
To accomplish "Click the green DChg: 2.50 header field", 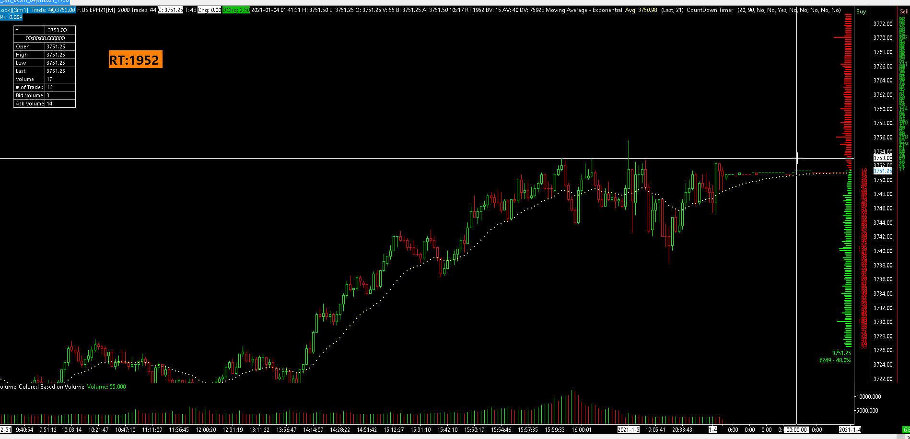I will point(236,10).
